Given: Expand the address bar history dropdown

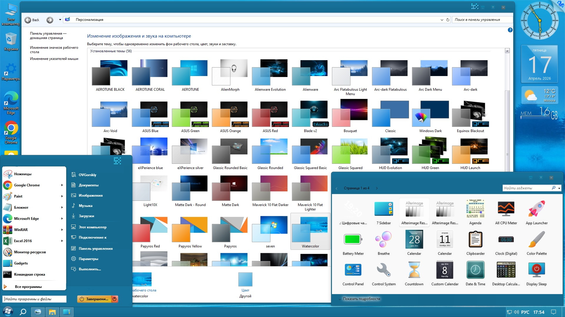Looking at the screenshot, I should pos(442,20).
